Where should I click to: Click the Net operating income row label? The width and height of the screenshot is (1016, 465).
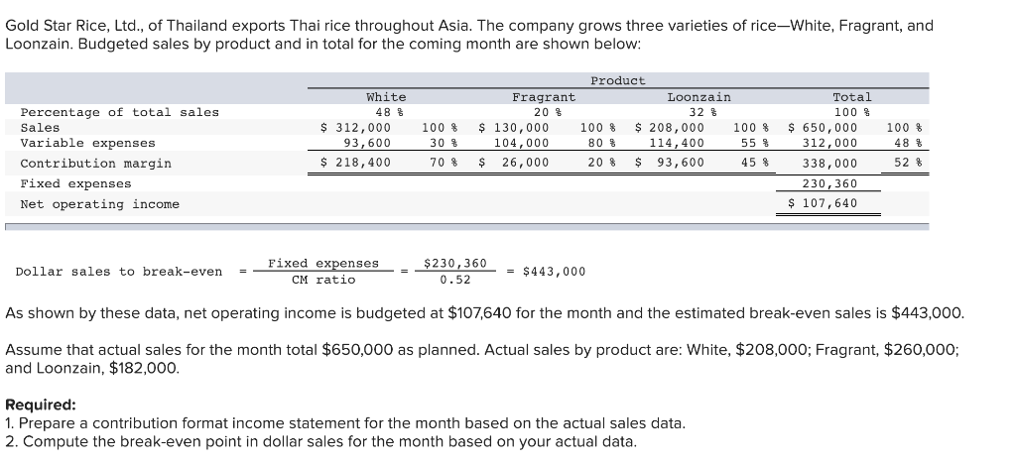(100, 204)
